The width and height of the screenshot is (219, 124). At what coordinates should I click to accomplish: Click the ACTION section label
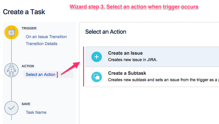coord(28,66)
